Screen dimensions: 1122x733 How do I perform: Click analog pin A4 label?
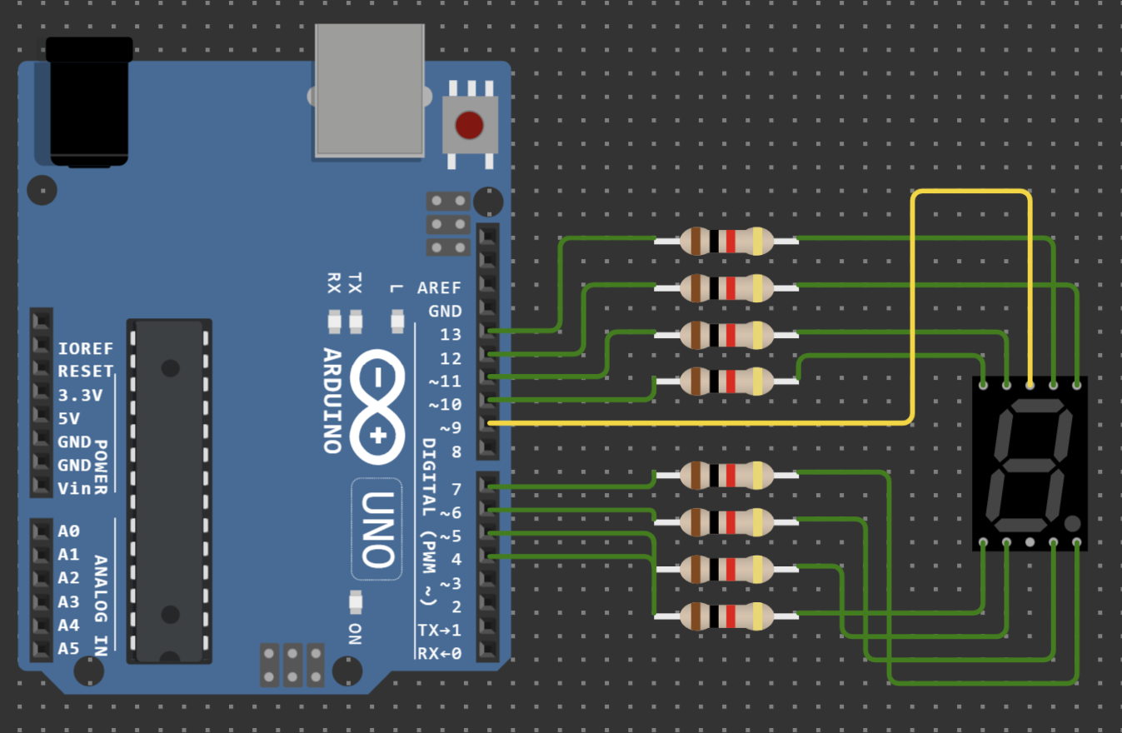click(x=69, y=624)
